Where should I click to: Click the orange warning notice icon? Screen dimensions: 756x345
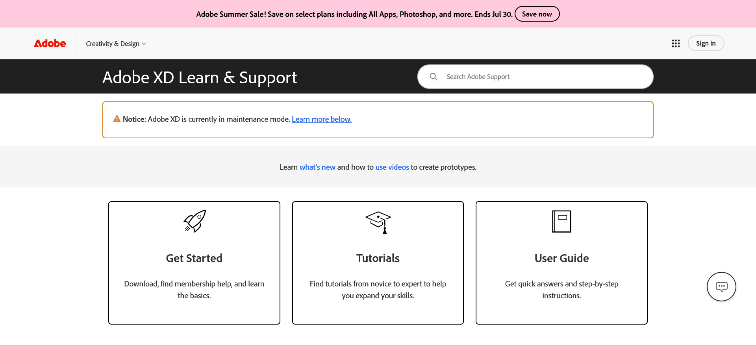point(117,119)
